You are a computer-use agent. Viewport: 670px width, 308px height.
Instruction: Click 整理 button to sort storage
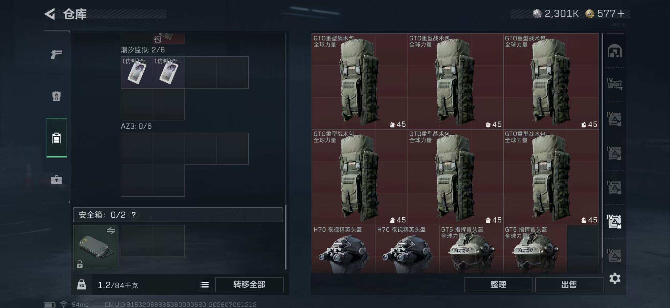pyautogui.click(x=498, y=285)
